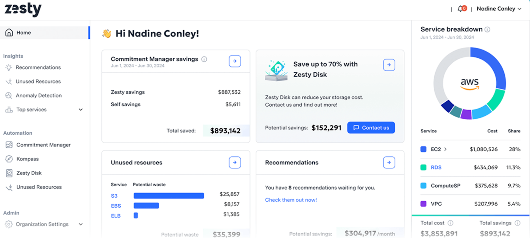Click the Check them out now link
The width and height of the screenshot is (530, 238).
tap(291, 200)
